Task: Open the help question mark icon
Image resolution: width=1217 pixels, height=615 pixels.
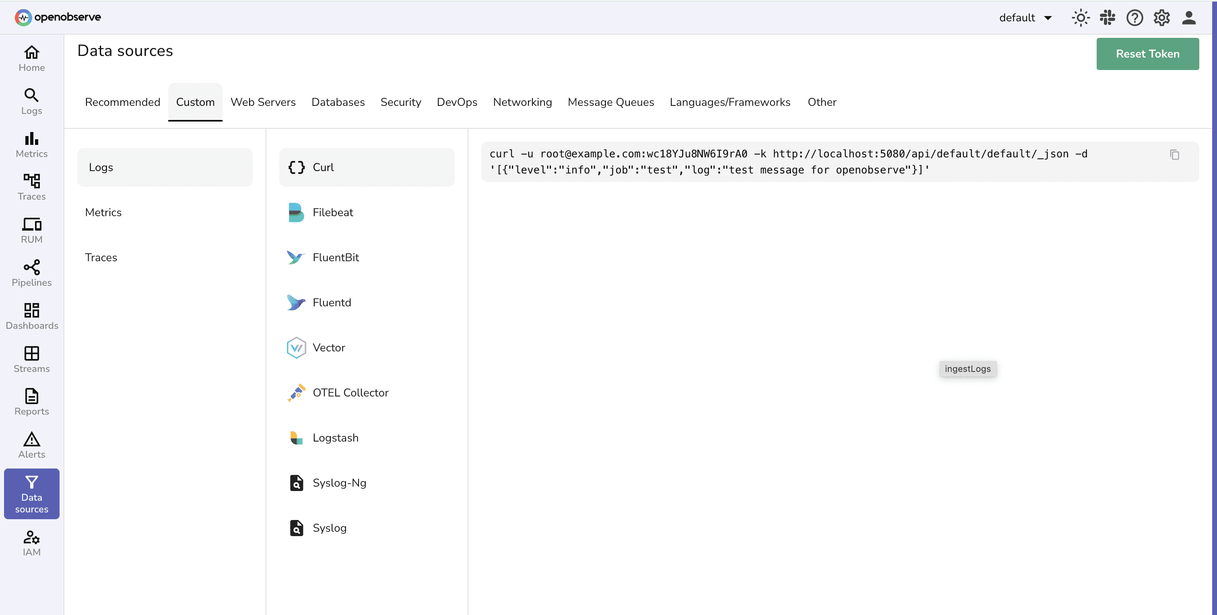Action: tap(1134, 17)
